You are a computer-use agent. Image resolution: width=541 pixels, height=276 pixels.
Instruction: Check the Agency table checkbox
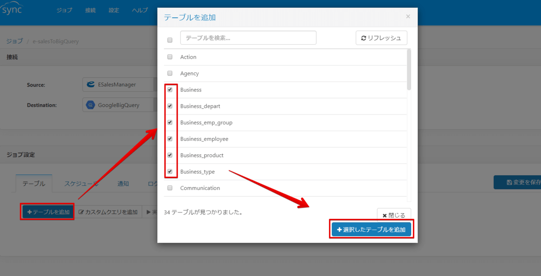(x=170, y=73)
